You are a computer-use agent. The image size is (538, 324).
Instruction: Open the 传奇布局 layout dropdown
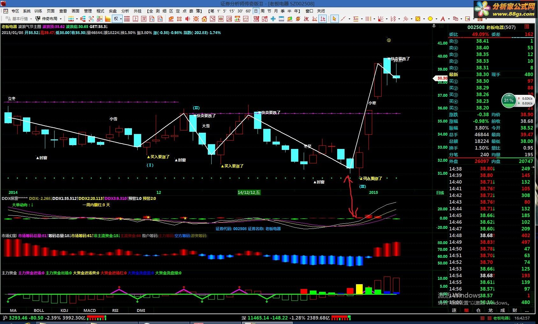[x=48, y=19]
